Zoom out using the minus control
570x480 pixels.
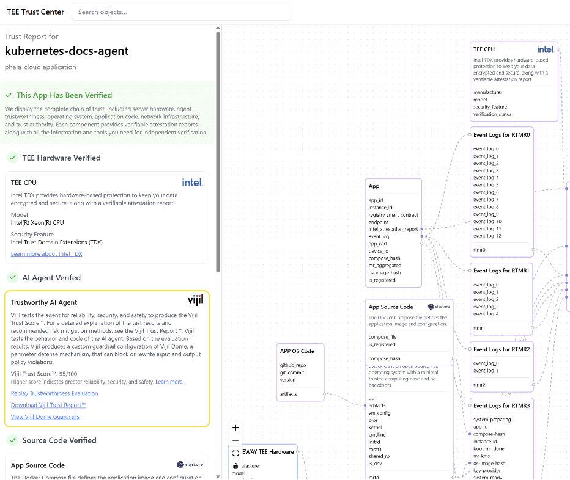coord(235,440)
